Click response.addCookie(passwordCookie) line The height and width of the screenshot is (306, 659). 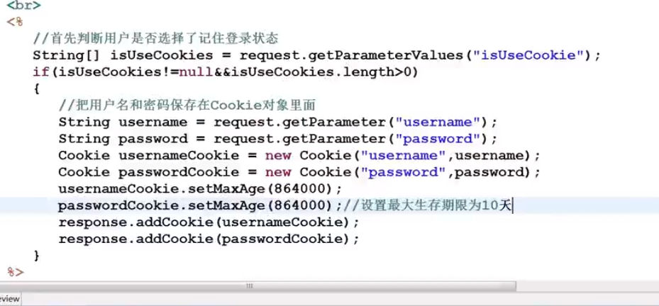coord(209,239)
